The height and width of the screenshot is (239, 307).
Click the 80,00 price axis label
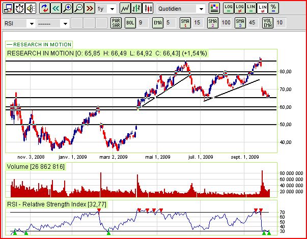(x=286, y=72)
